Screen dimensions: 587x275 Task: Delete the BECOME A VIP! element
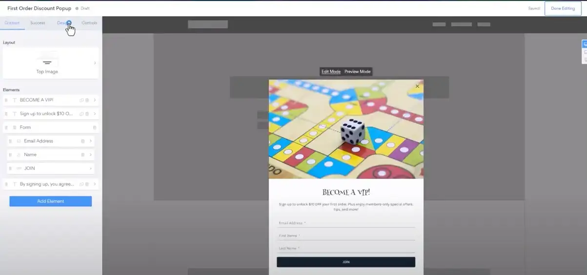click(x=87, y=100)
